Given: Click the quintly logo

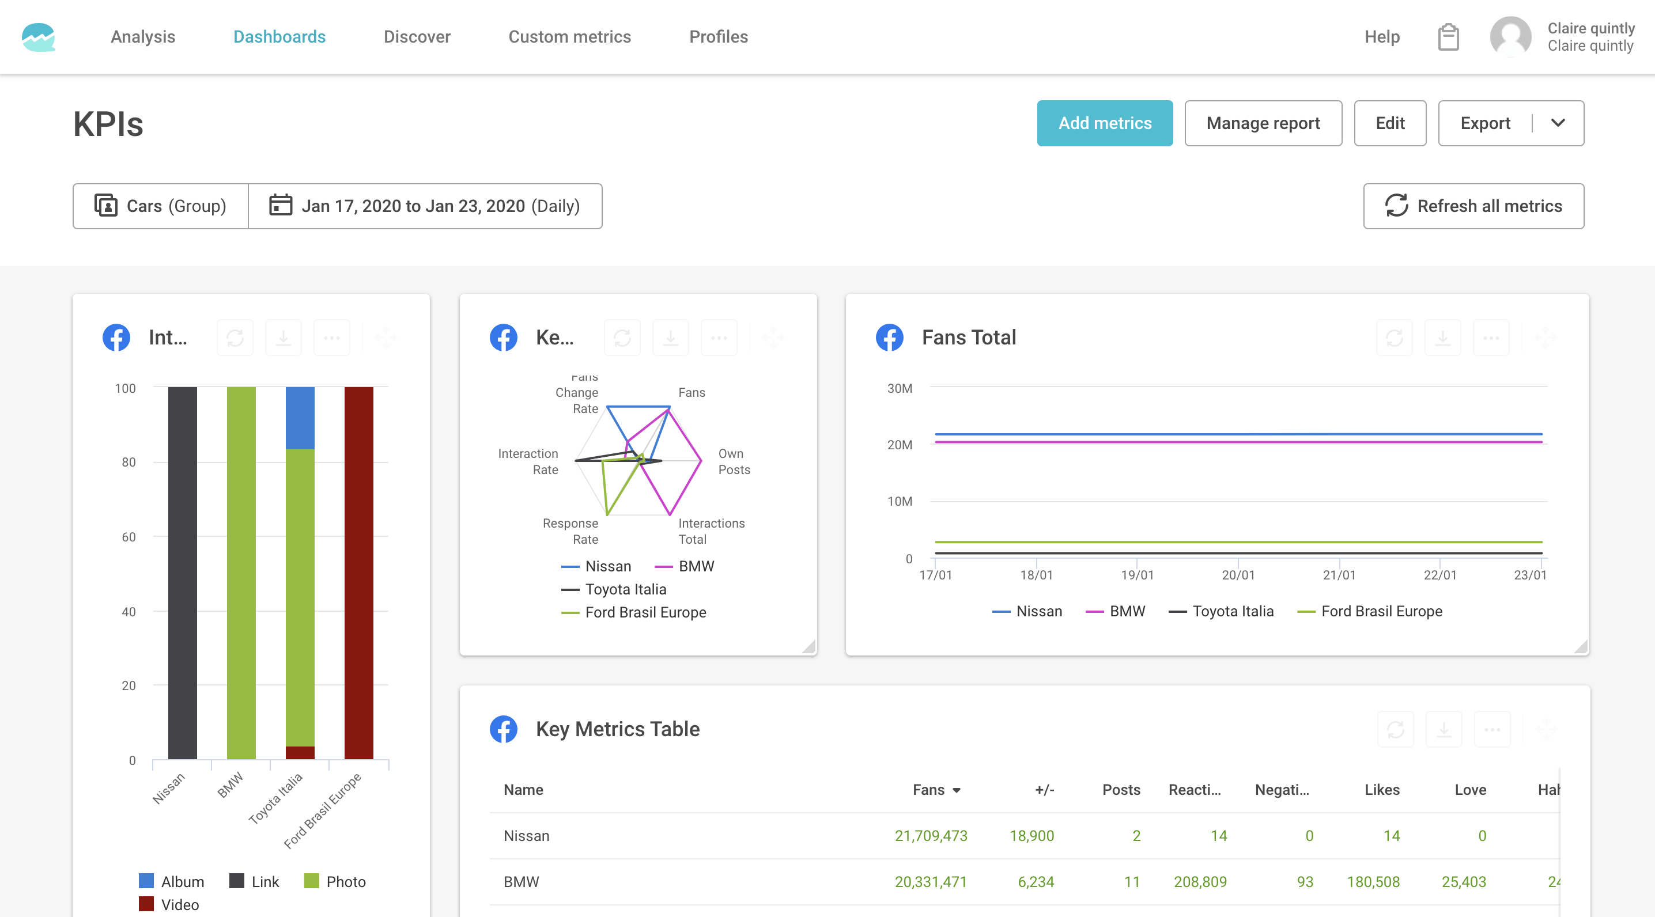Looking at the screenshot, I should point(39,37).
